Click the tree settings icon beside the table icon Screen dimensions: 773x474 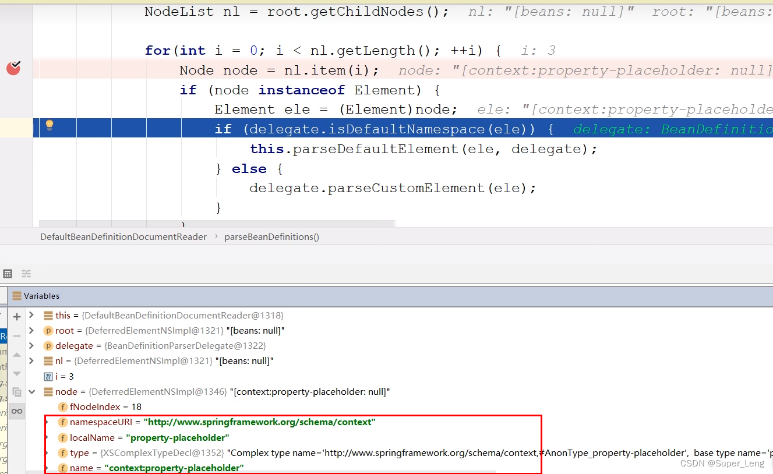(x=26, y=274)
